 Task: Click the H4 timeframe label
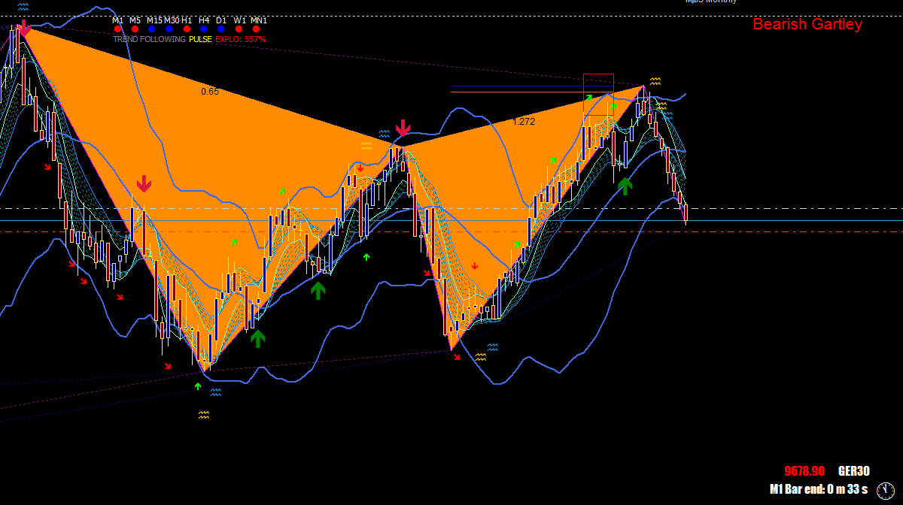pyautogui.click(x=204, y=20)
